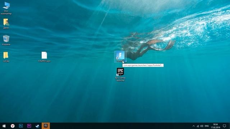
Task: Open the clock and calendar flyout
Action: click(x=215, y=126)
